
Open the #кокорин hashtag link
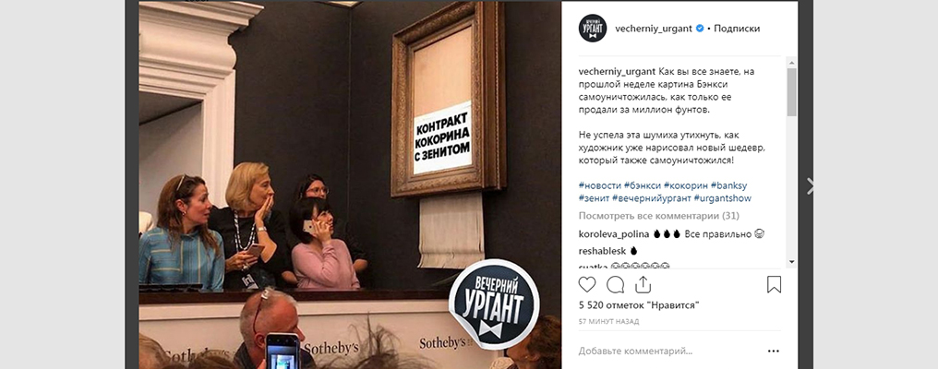701,185
